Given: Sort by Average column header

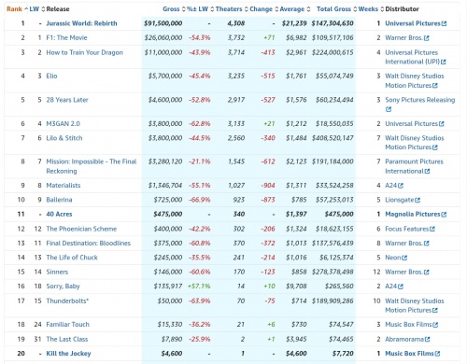Looking at the screenshot, I should point(292,9).
